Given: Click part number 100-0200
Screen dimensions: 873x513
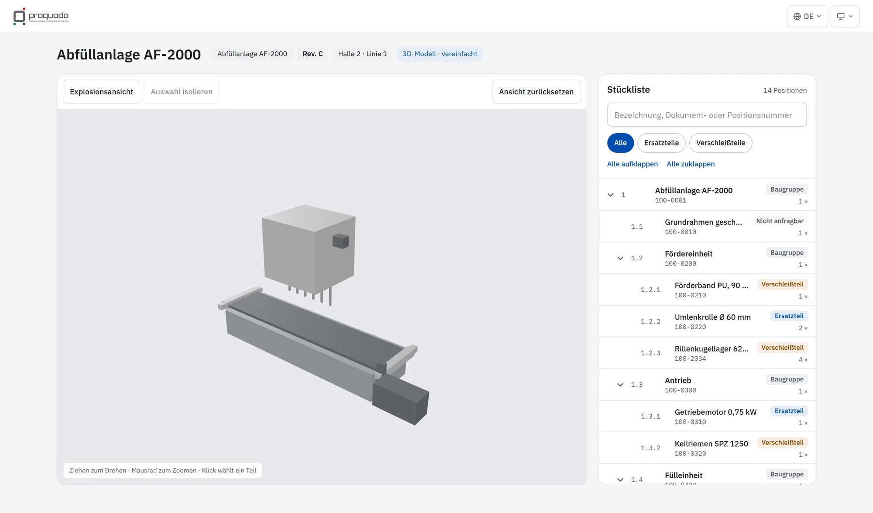Looking at the screenshot, I should tap(681, 264).
